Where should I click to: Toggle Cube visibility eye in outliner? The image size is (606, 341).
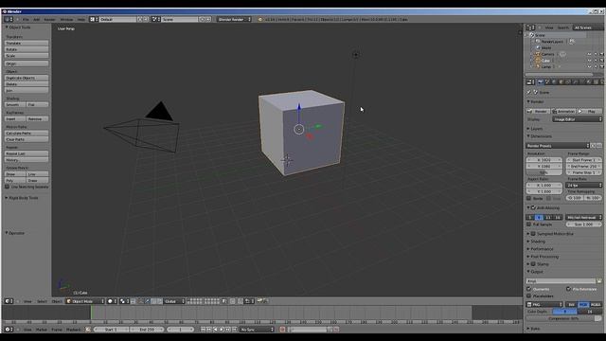(x=589, y=61)
